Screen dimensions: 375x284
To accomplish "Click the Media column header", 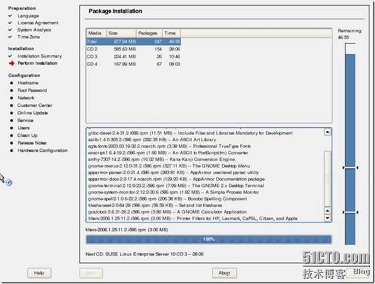I will click(x=96, y=33).
